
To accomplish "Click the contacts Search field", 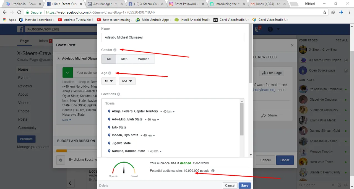I will 314,185.
